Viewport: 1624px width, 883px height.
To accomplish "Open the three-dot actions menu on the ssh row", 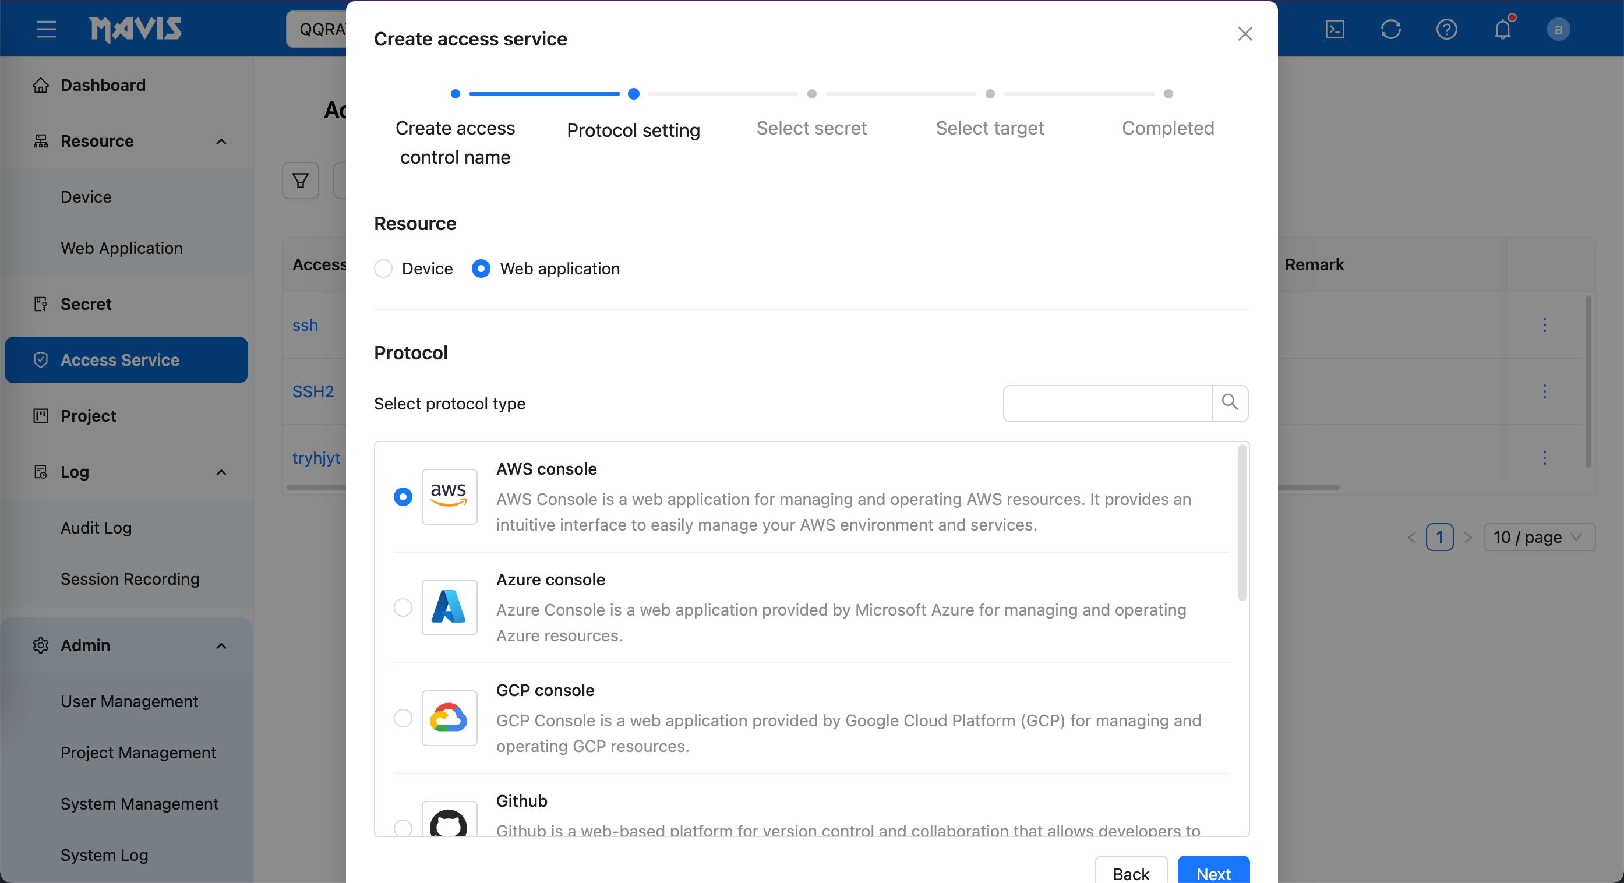I will point(1545,325).
